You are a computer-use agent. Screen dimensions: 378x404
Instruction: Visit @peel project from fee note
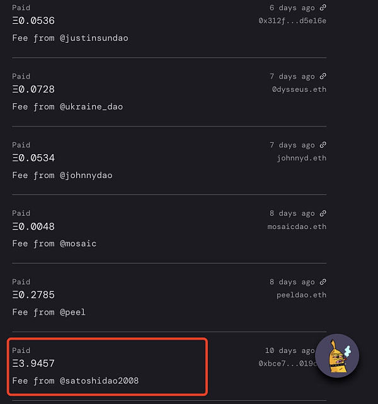pos(72,312)
